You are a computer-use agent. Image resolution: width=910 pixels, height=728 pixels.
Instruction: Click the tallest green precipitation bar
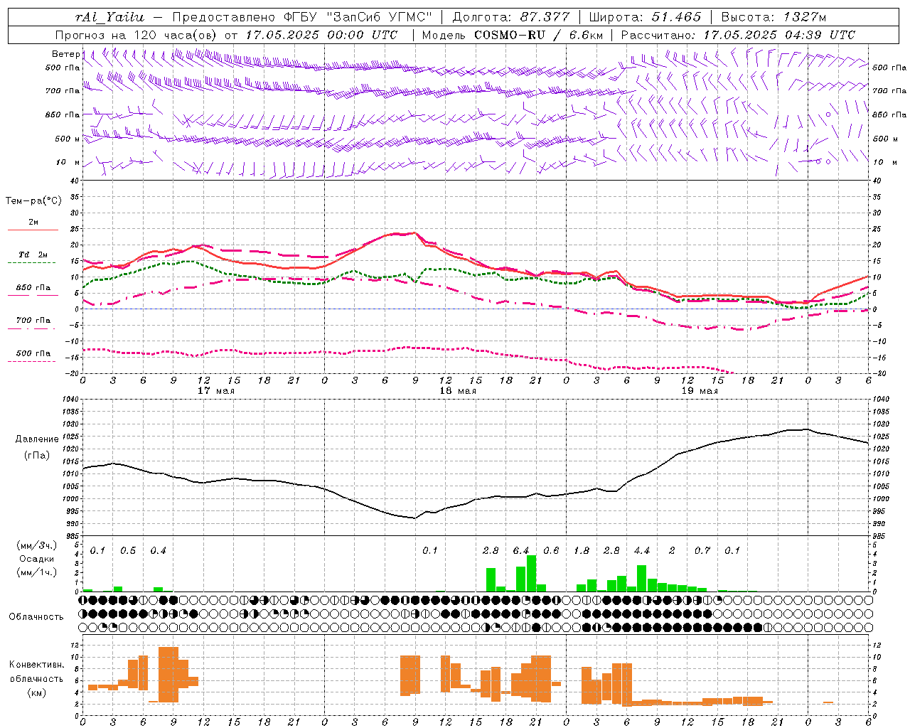pyautogui.click(x=531, y=574)
